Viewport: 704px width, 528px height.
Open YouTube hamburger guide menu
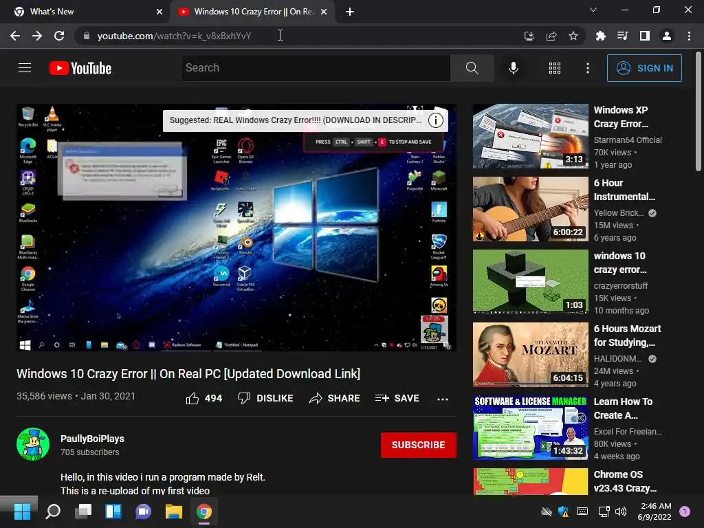[25, 68]
